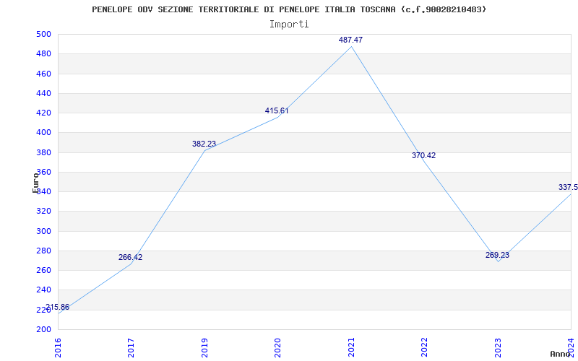The width and height of the screenshot is (578, 361).
Task: Click the 240 y-axis tick label
Action: (x=43, y=290)
